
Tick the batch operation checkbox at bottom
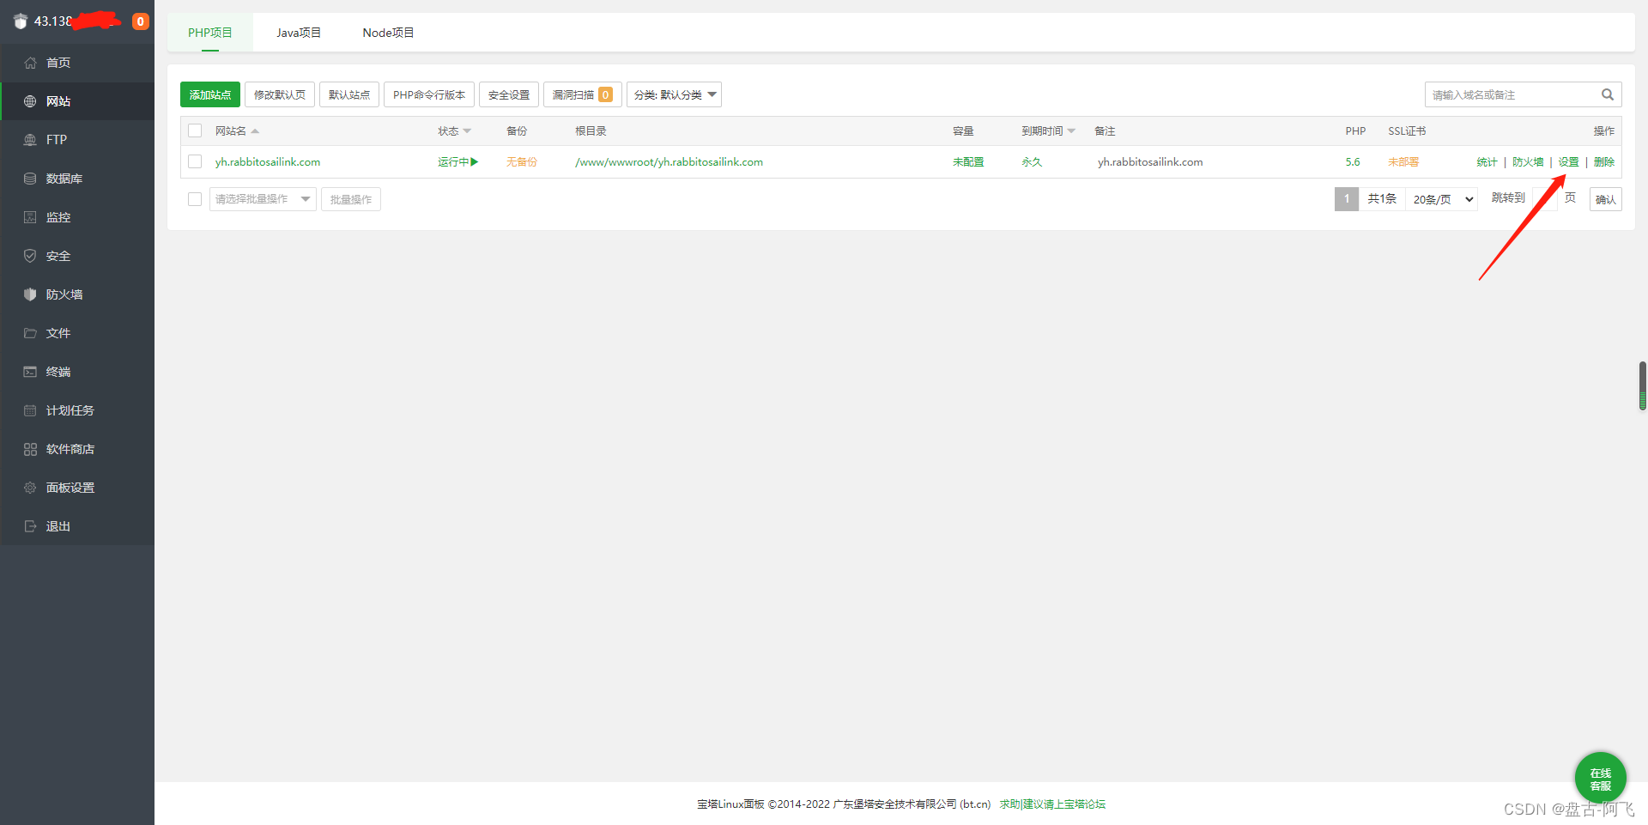point(195,199)
